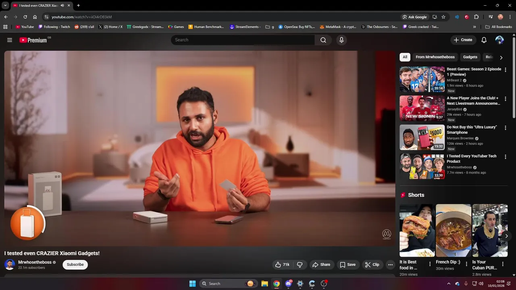Open options for It is Best food short
Image resolution: width=516 pixels, height=290 pixels.
(x=430, y=264)
